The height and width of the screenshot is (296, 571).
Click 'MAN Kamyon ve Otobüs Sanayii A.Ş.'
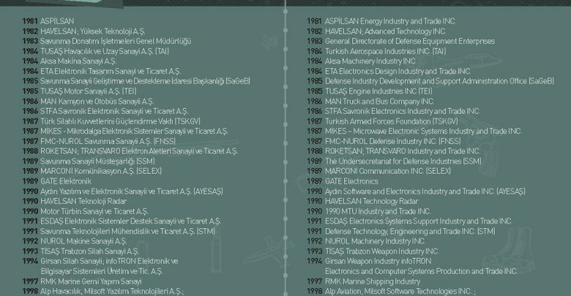[x=97, y=101]
